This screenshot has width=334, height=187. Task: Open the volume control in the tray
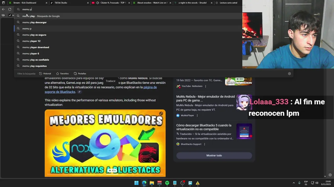tap(317, 183)
